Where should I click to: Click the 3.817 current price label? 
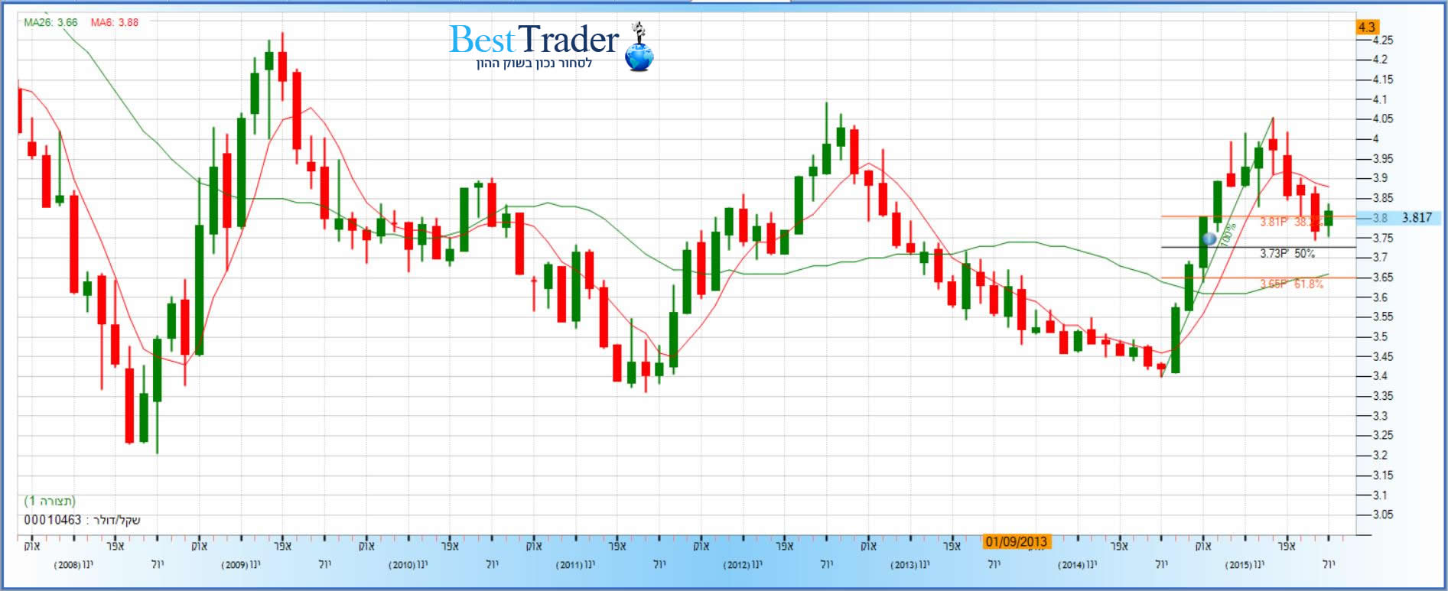click(x=1416, y=218)
